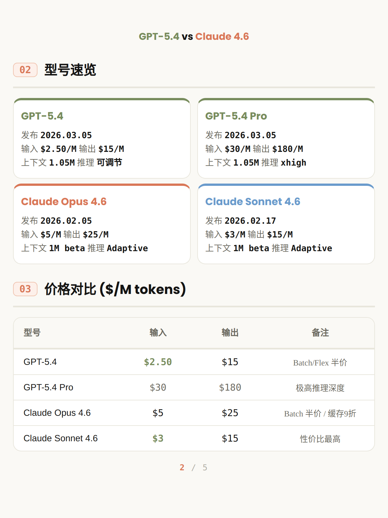Click the "性价比最高" note cell

point(320,439)
